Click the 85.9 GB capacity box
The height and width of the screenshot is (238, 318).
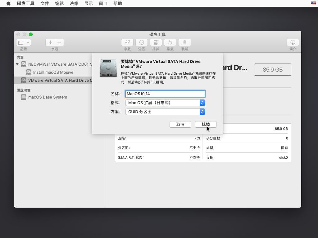[273, 70]
